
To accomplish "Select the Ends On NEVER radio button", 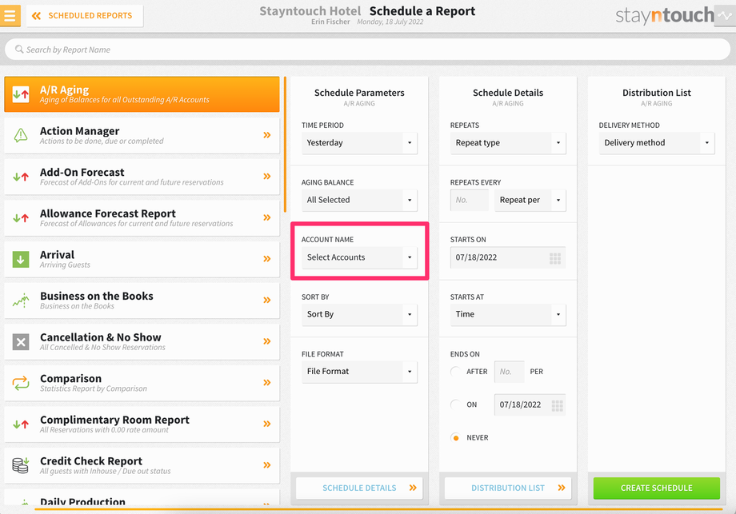I will (x=455, y=438).
